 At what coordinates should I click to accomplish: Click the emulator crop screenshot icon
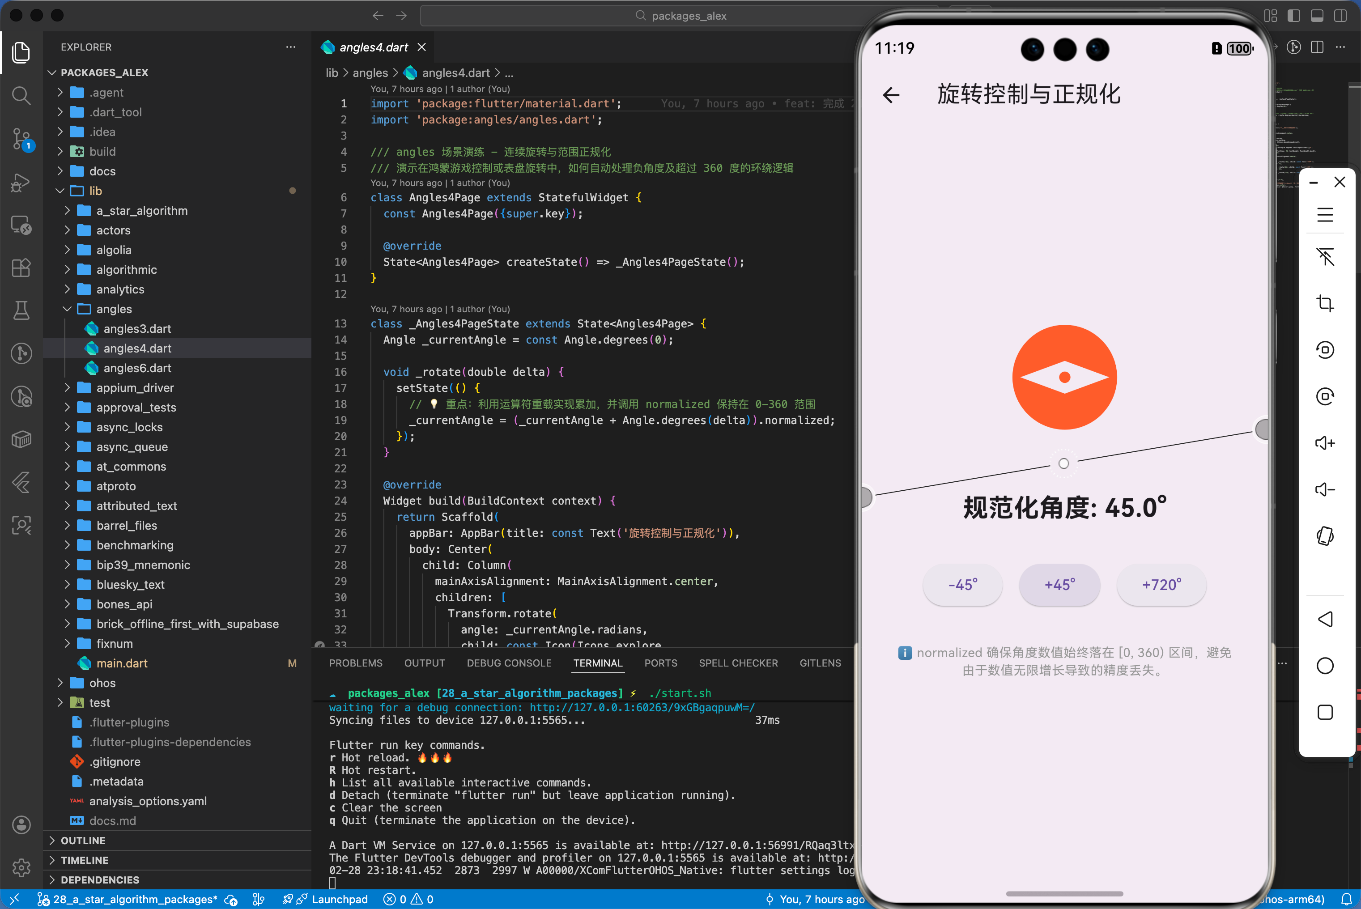[1324, 303]
